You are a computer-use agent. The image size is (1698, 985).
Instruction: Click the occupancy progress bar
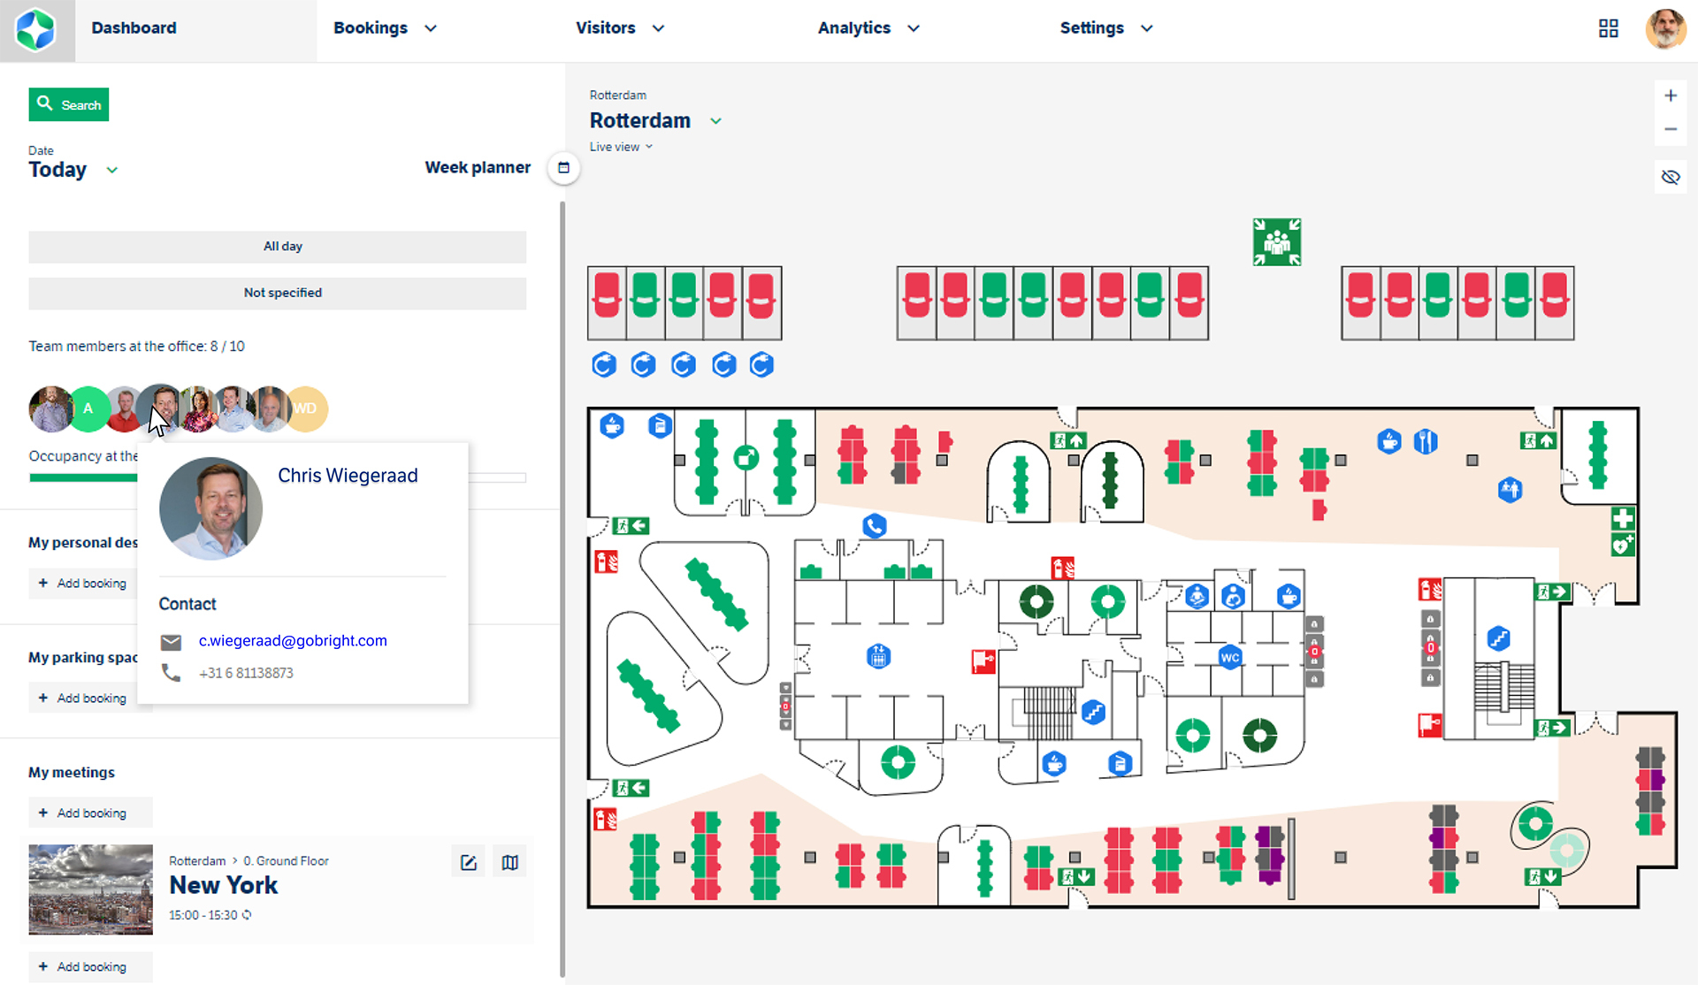[83, 477]
